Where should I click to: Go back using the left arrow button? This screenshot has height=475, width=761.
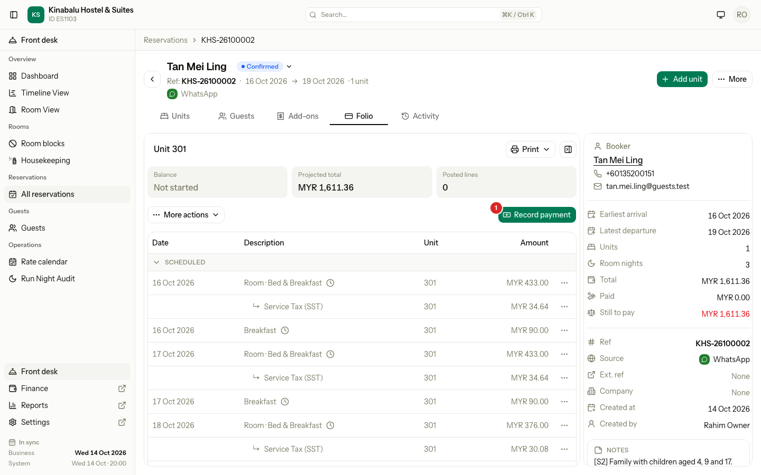tap(152, 79)
